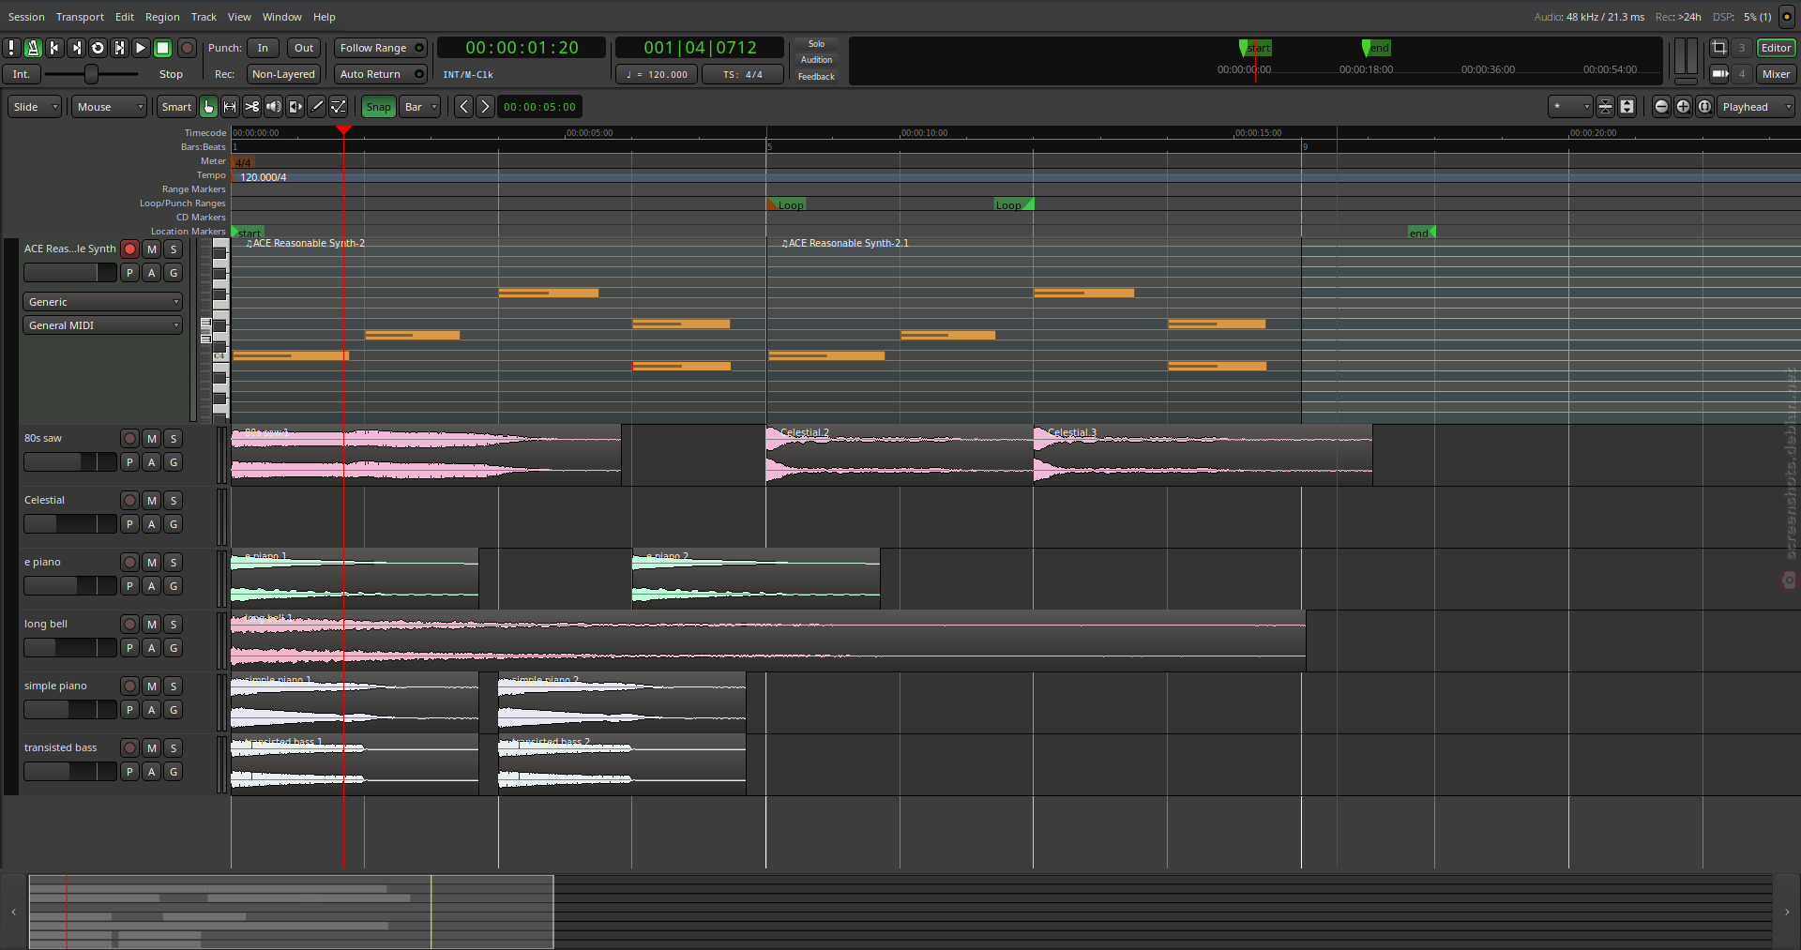
Task: Open the Mouse edit point dropdown
Action: click(109, 107)
